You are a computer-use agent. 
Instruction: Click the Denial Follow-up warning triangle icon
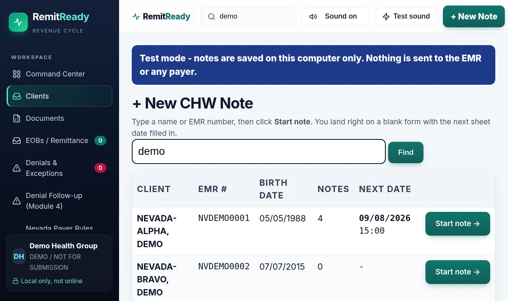17,201
